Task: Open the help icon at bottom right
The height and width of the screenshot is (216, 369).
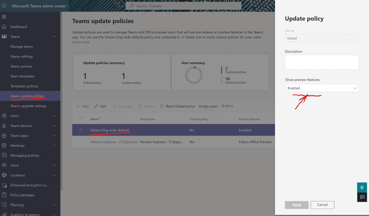Action: coord(362,188)
